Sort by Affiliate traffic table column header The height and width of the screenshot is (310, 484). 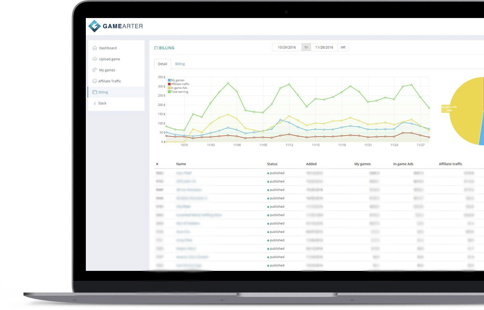click(x=450, y=164)
